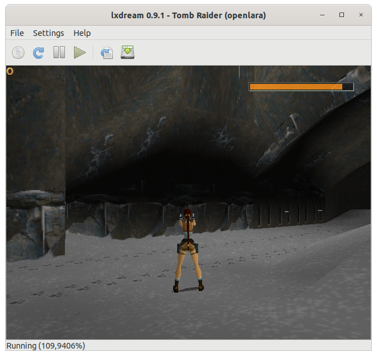Reset the emulator with the blue arrow
The height and width of the screenshot is (356, 377).
coord(39,52)
